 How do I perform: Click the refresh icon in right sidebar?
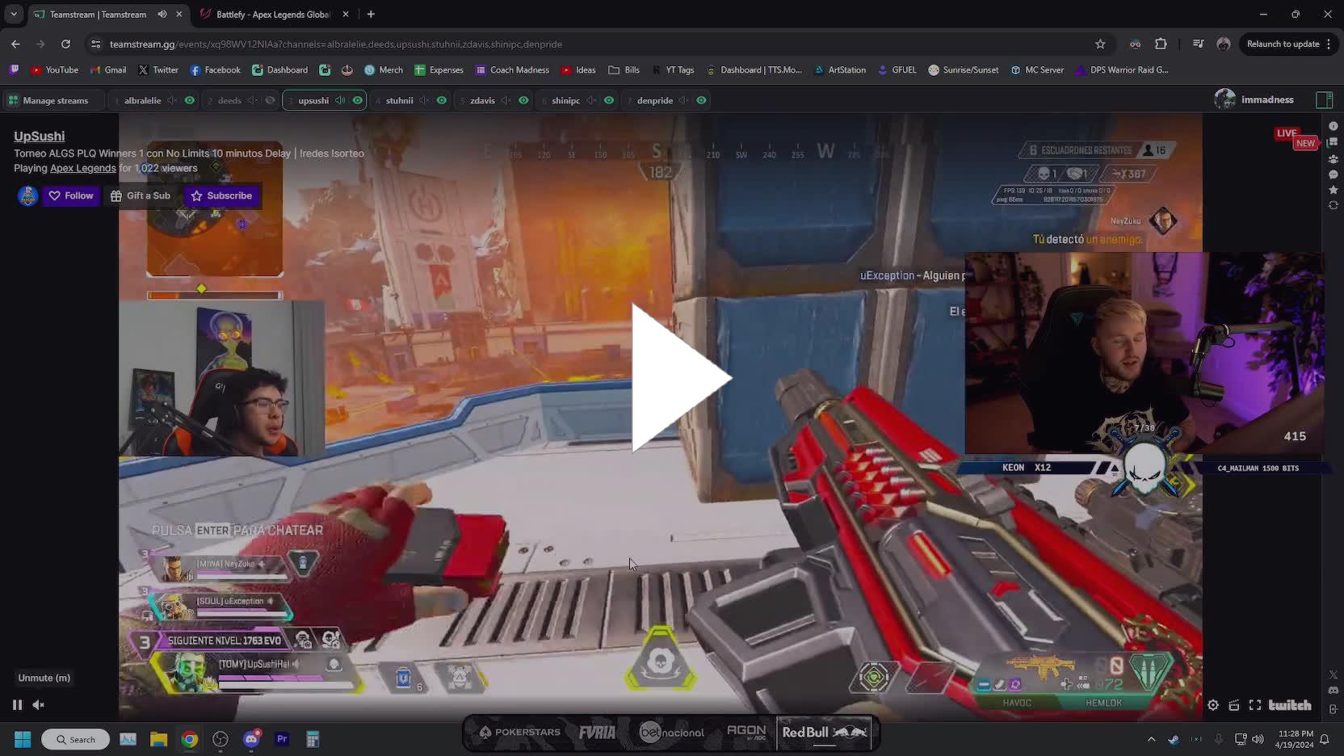click(x=1333, y=205)
